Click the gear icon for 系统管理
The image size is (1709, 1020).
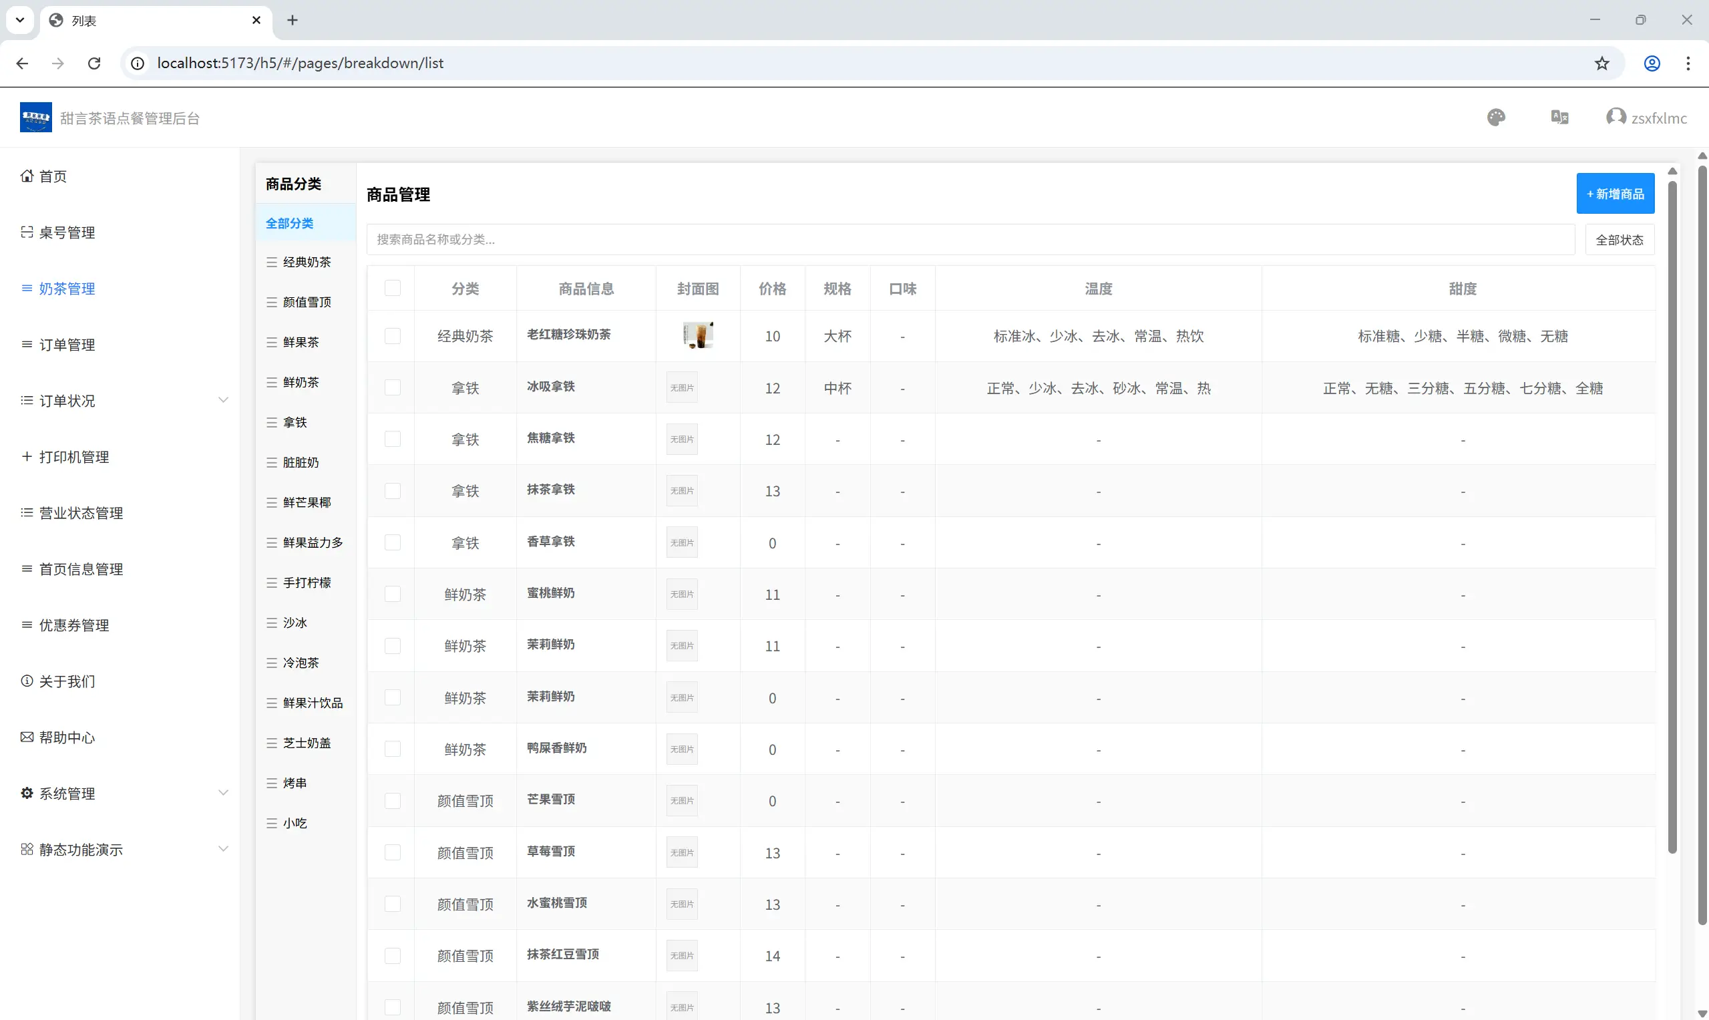(27, 793)
